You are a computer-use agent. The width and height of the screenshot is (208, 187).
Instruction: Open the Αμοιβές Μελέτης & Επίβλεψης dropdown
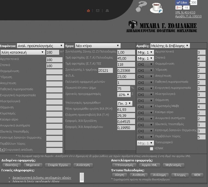[170, 46]
